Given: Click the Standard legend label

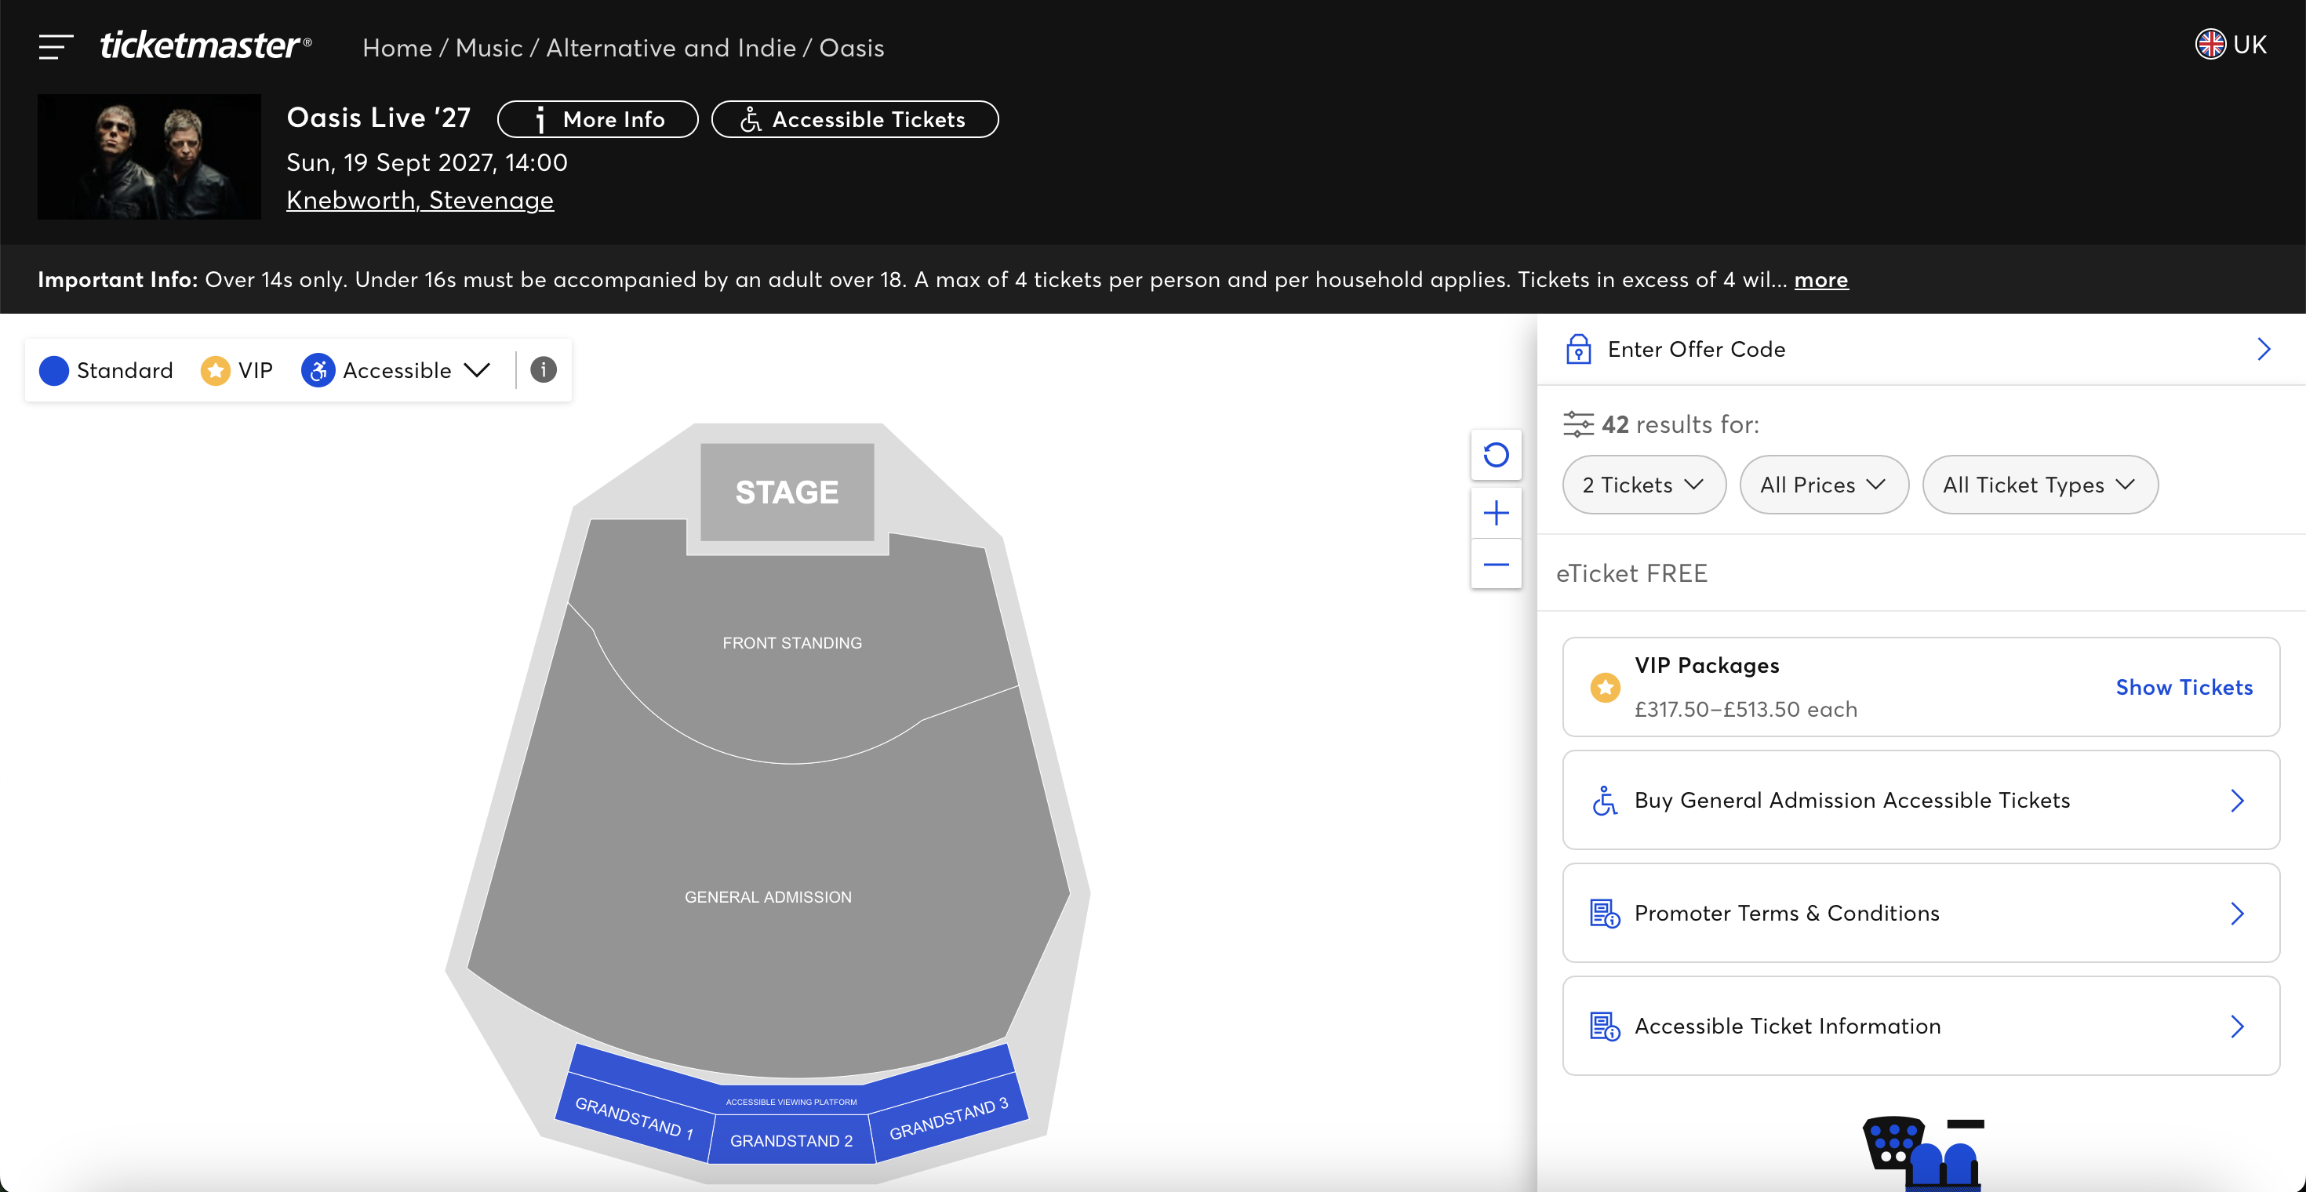Looking at the screenshot, I should [x=125, y=370].
